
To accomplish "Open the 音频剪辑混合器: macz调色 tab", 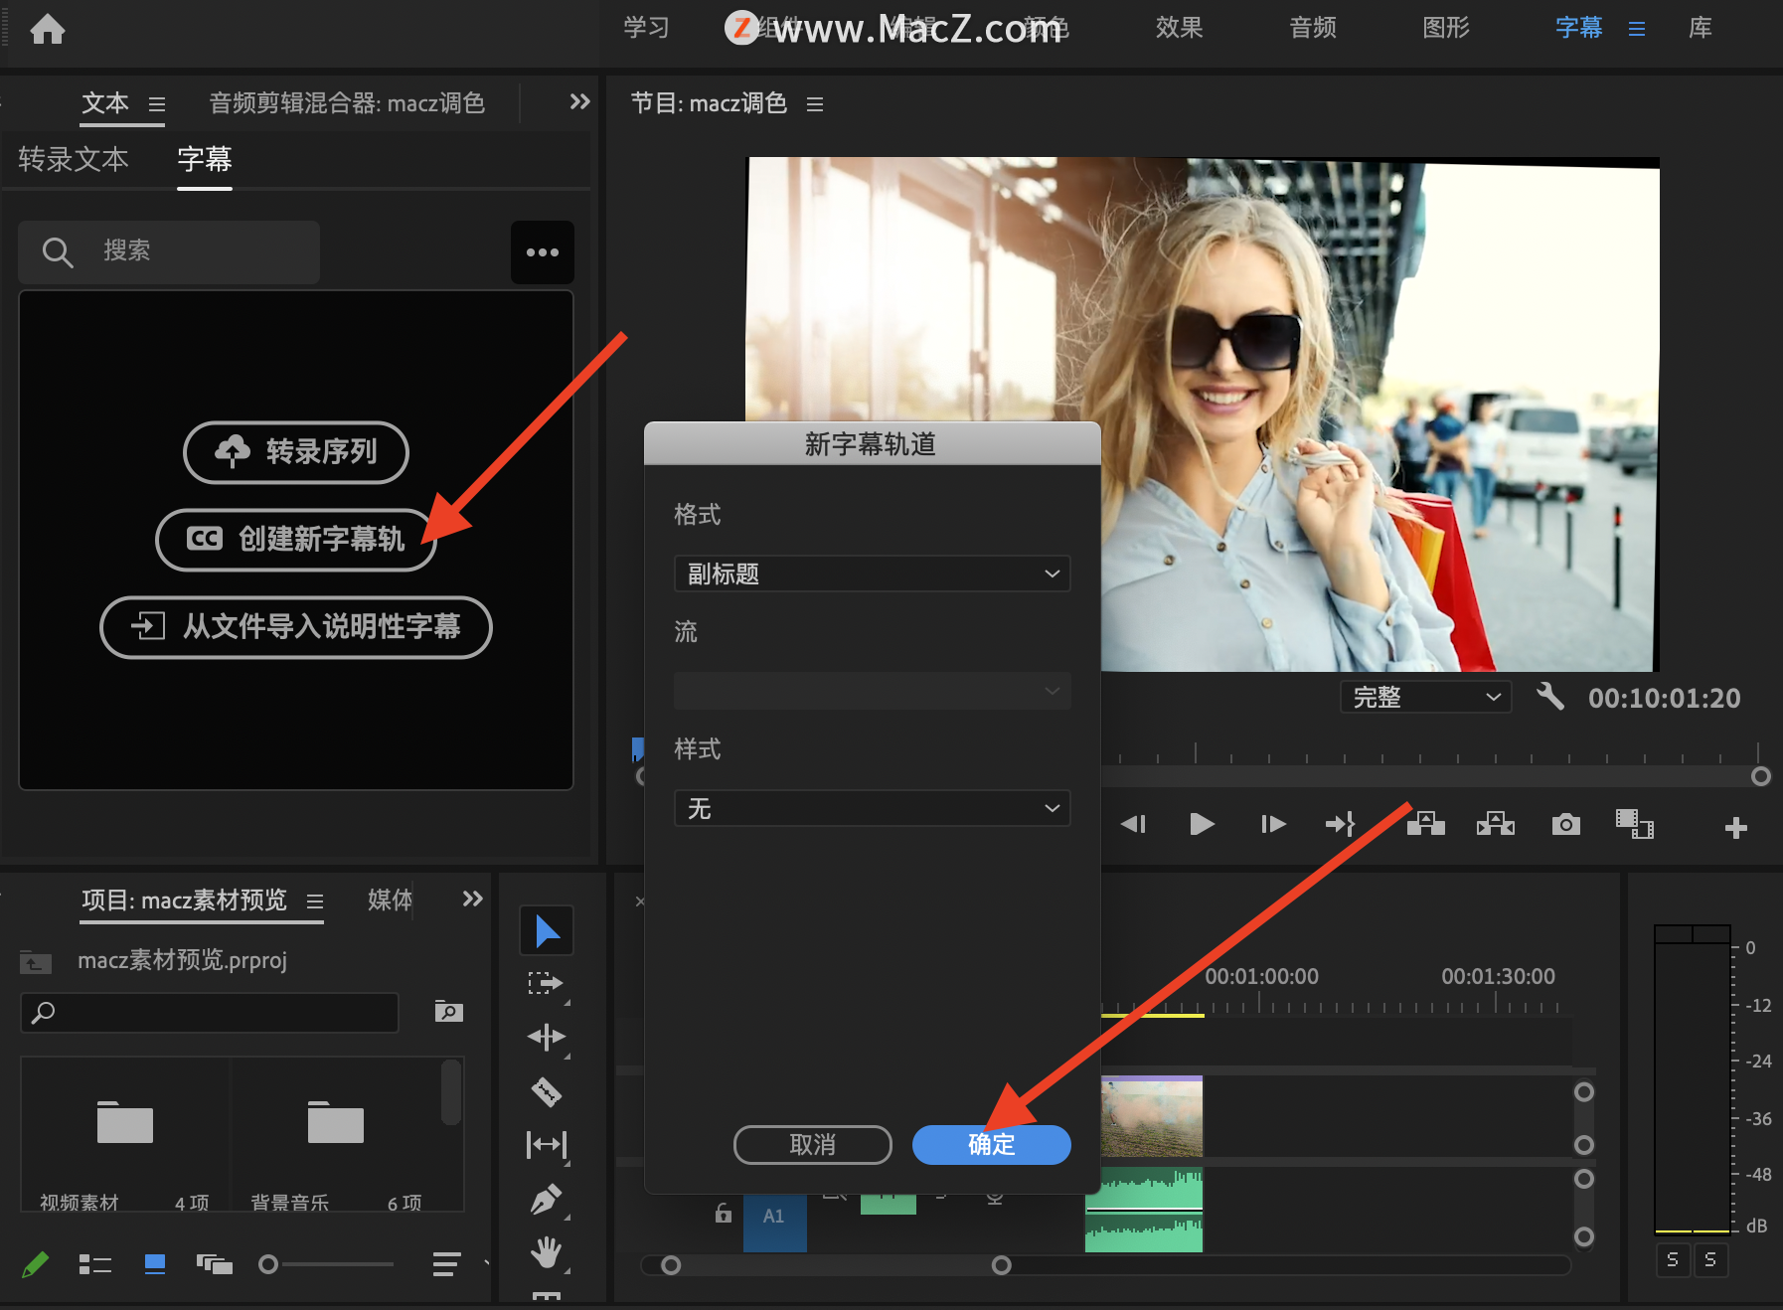I will coord(347,103).
